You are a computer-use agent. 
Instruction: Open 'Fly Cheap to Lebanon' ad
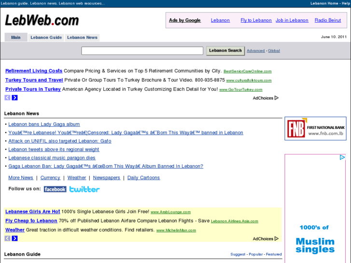(31, 221)
